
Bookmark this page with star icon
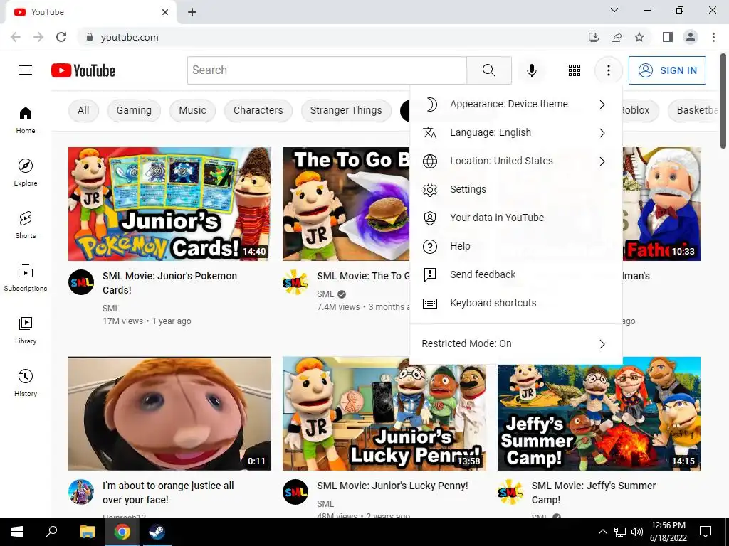tap(639, 37)
